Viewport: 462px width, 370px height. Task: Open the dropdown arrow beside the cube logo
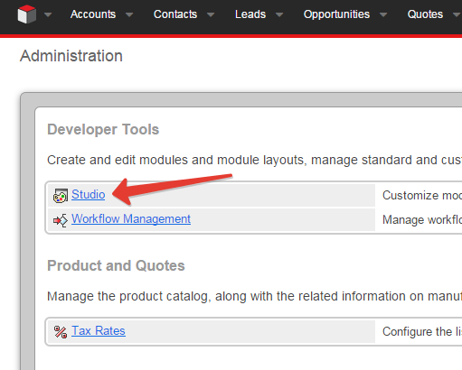48,14
